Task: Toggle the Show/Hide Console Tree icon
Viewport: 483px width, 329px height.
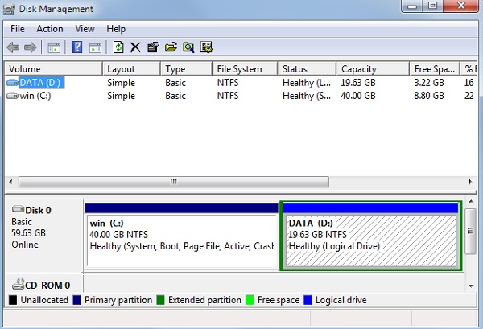Action: (53, 47)
